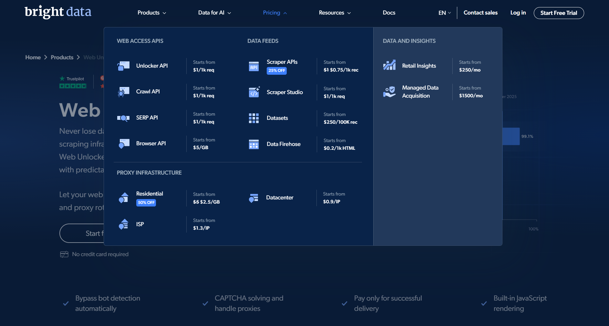The height and width of the screenshot is (326, 609).
Task: Click the Crawl API spider icon
Action: click(123, 92)
